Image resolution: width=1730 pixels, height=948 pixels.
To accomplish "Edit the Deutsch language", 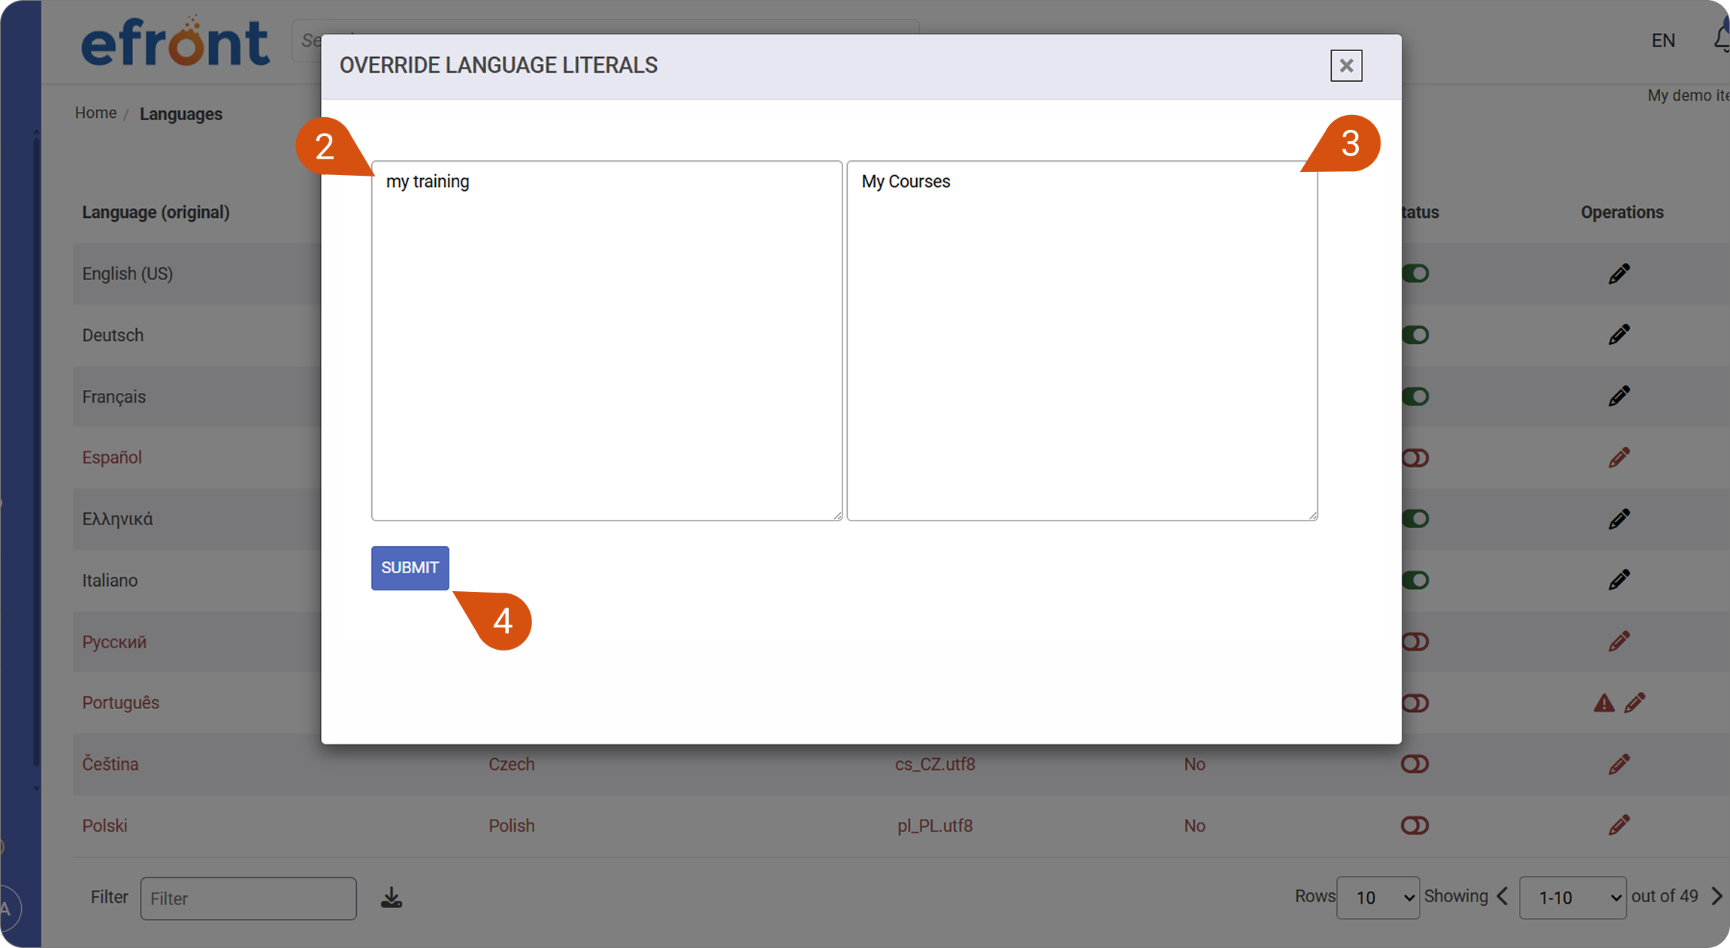I will tap(1620, 334).
